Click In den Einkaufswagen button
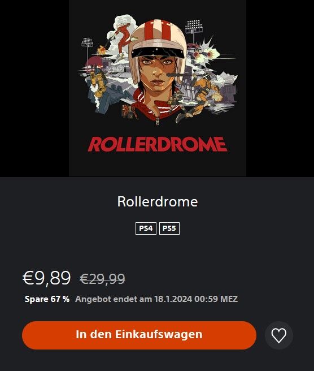Screen dimensions: 314x371 139,335
